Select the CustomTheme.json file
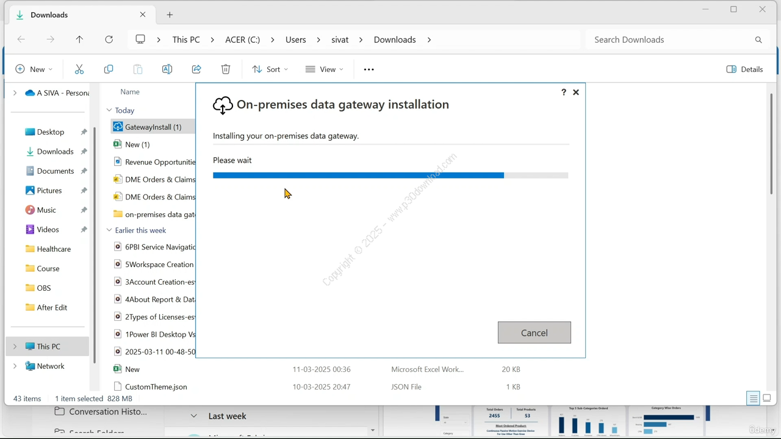This screenshot has height=439, width=781. pyautogui.click(x=156, y=387)
